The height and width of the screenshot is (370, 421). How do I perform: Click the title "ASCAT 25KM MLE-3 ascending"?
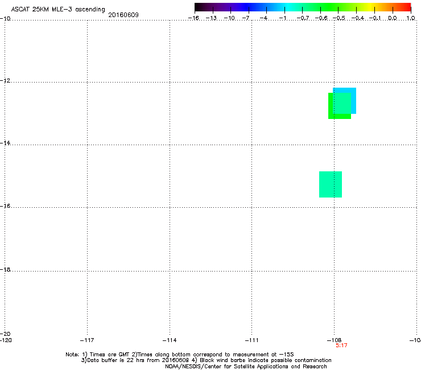coord(58,10)
